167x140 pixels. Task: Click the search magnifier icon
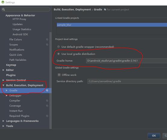pos(3,9)
